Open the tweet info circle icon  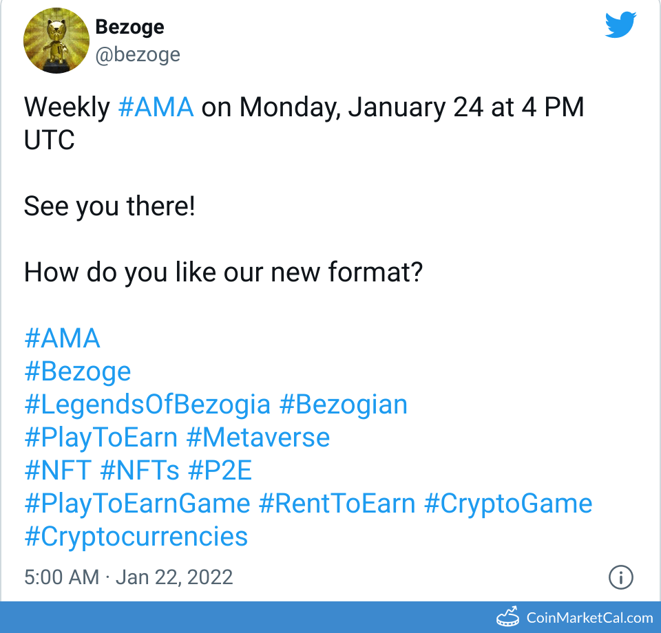[x=621, y=577]
